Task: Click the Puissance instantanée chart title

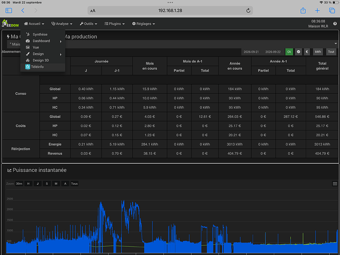Action: 39,170
